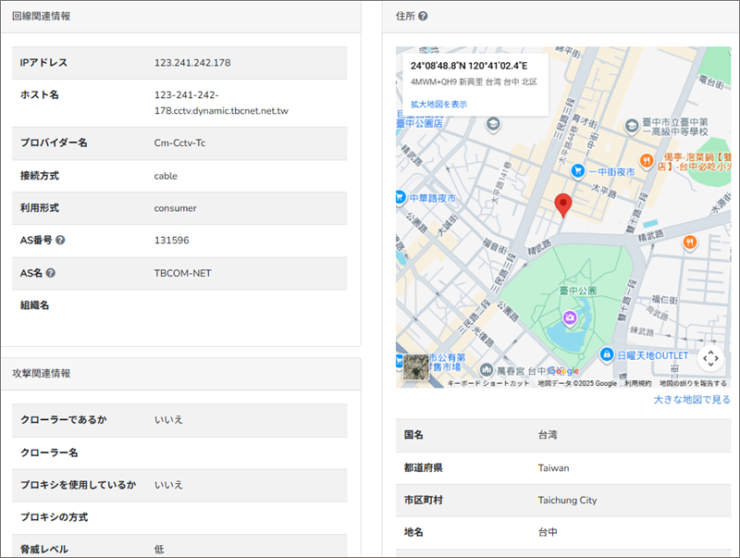The image size is (740, 558).
Task: Click 地図の誤りを報告する link
Action: click(693, 383)
